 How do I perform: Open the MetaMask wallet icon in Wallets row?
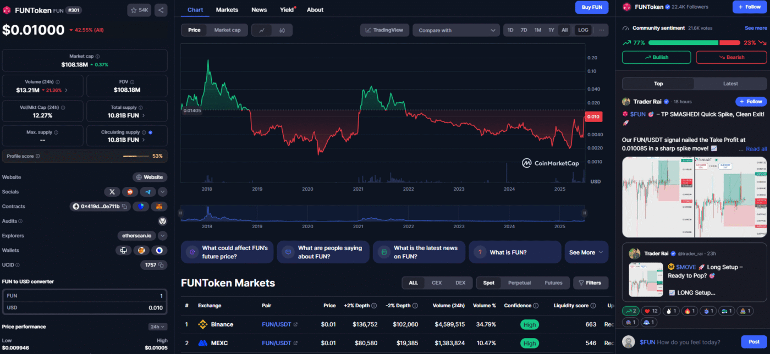pyautogui.click(x=141, y=250)
